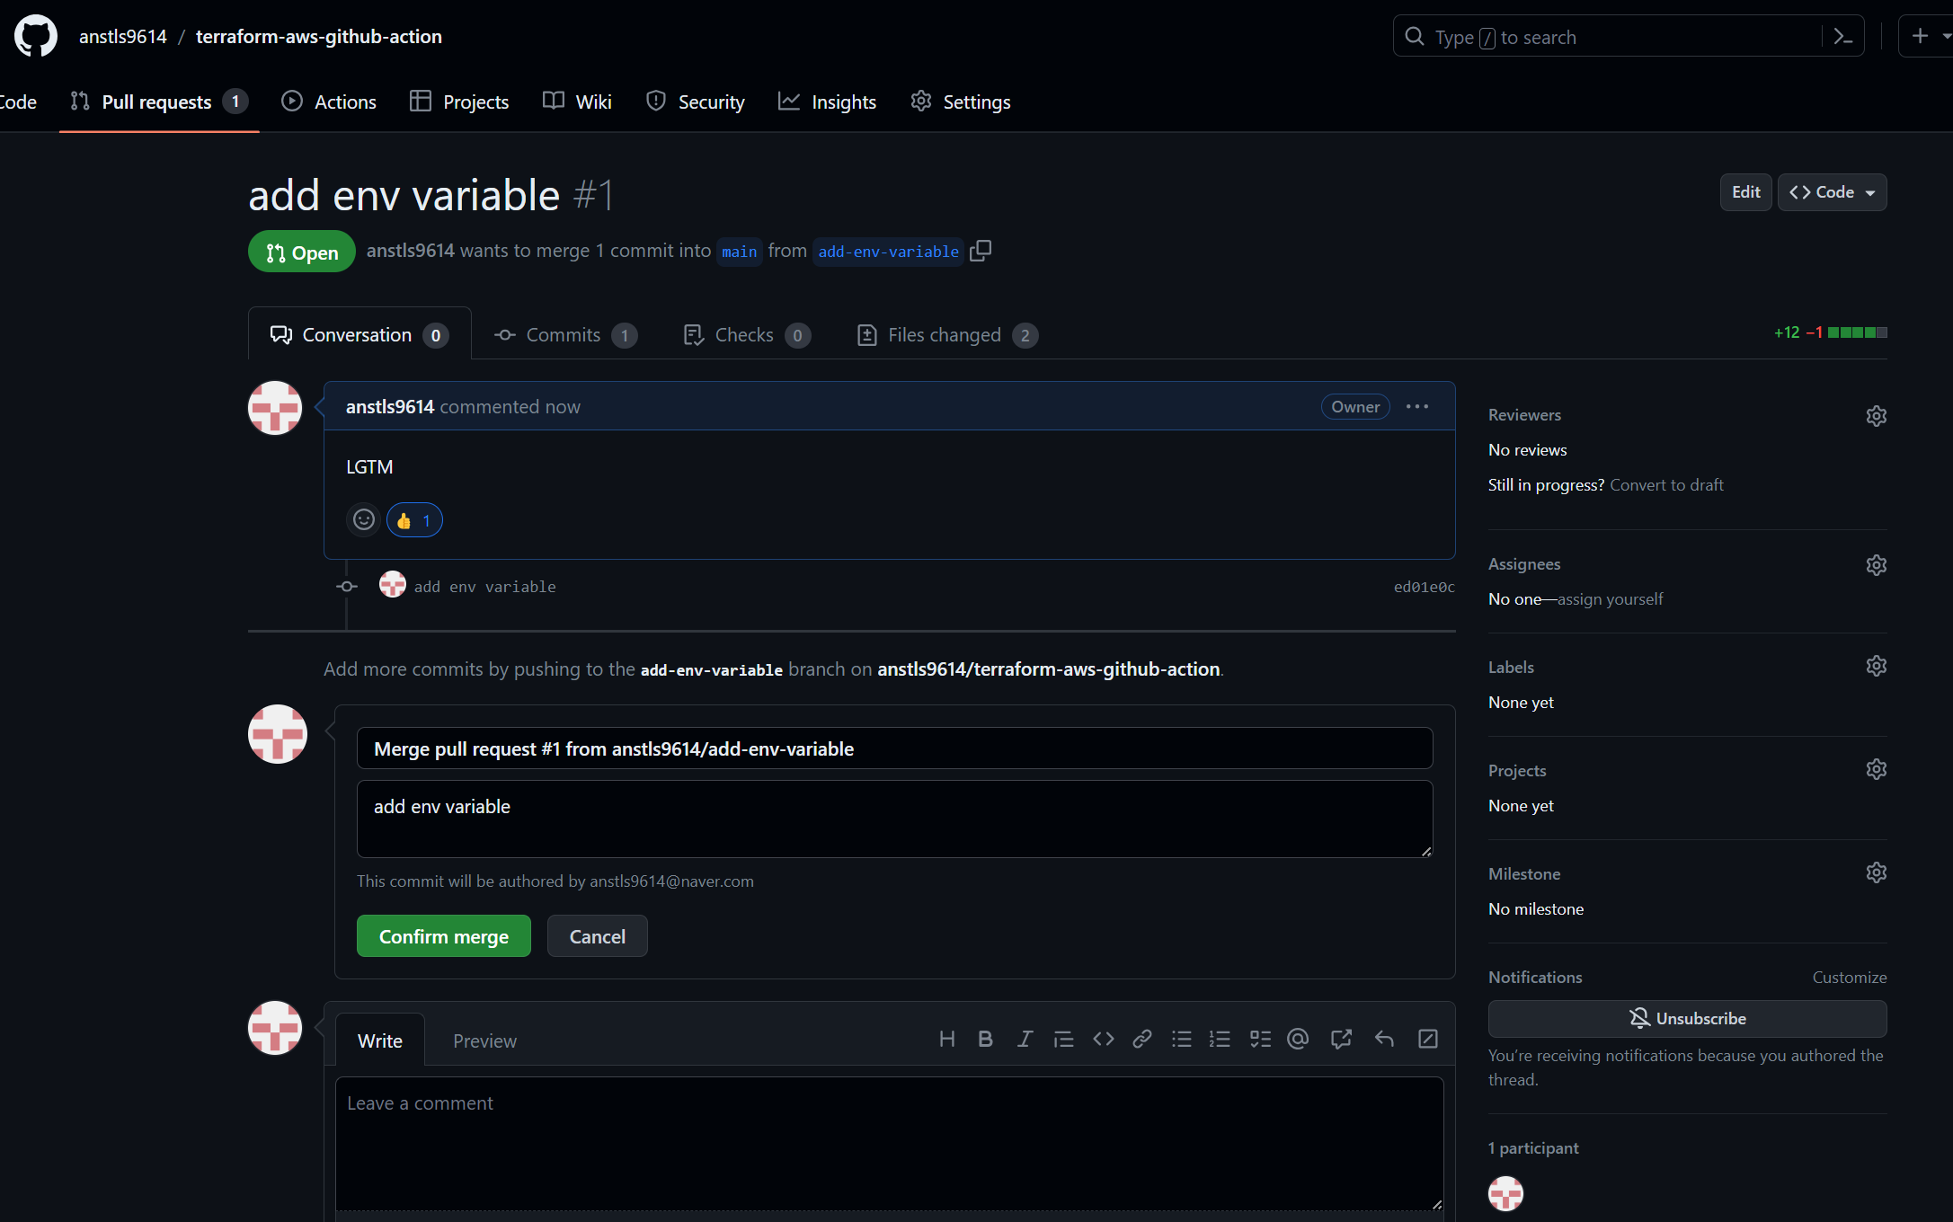Apply bold formatting in comment toolbar
The width and height of the screenshot is (1953, 1222).
click(985, 1040)
